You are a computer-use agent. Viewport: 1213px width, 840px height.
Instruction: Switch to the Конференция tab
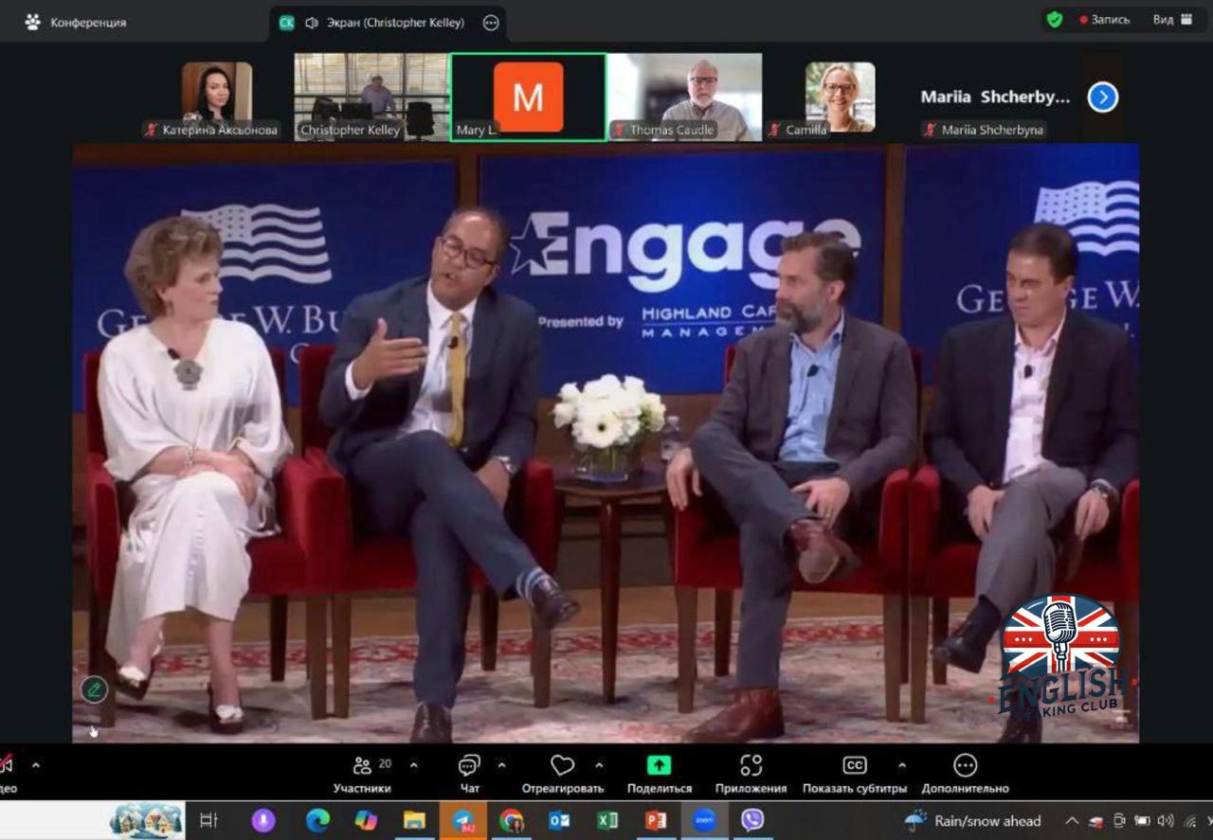[76, 22]
